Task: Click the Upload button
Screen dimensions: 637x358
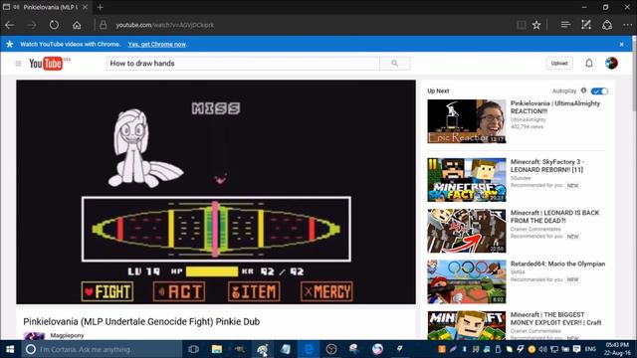Action: [x=559, y=64]
